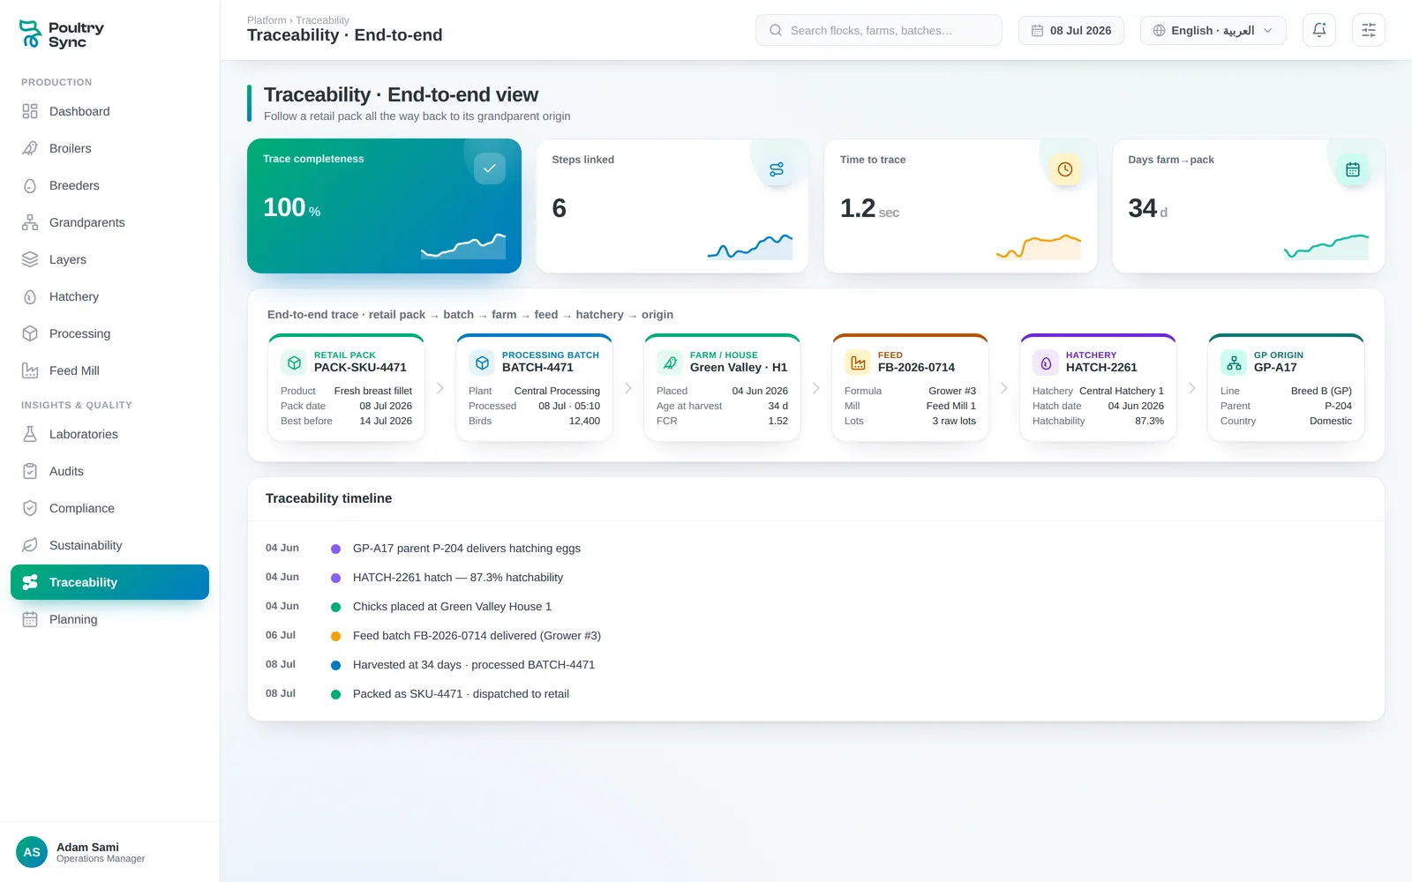Click the Compliance shield icon
The image size is (1412, 882).
(x=30, y=508)
